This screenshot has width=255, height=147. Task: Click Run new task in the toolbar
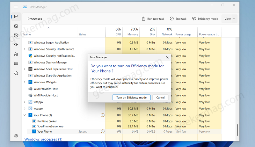pos(153,19)
